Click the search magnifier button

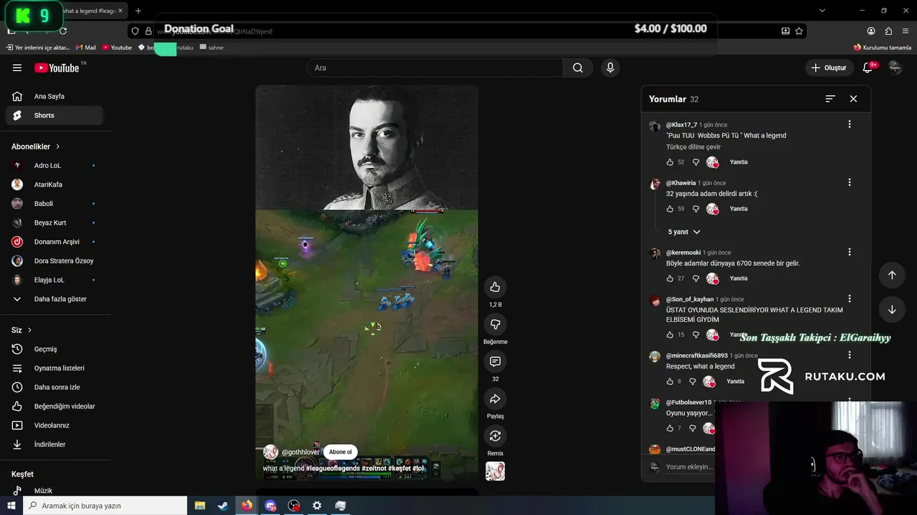click(x=577, y=68)
